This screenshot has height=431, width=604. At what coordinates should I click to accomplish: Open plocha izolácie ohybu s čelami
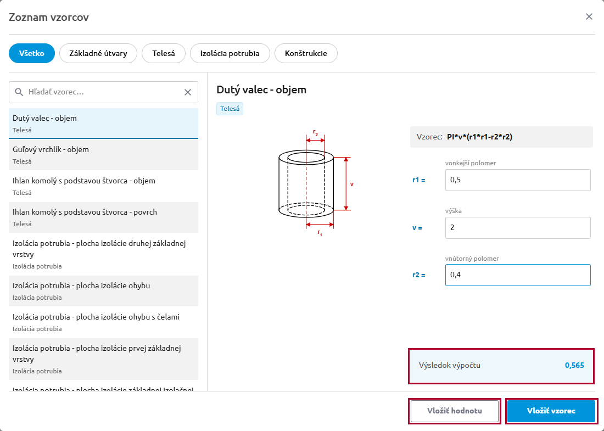[x=103, y=322]
